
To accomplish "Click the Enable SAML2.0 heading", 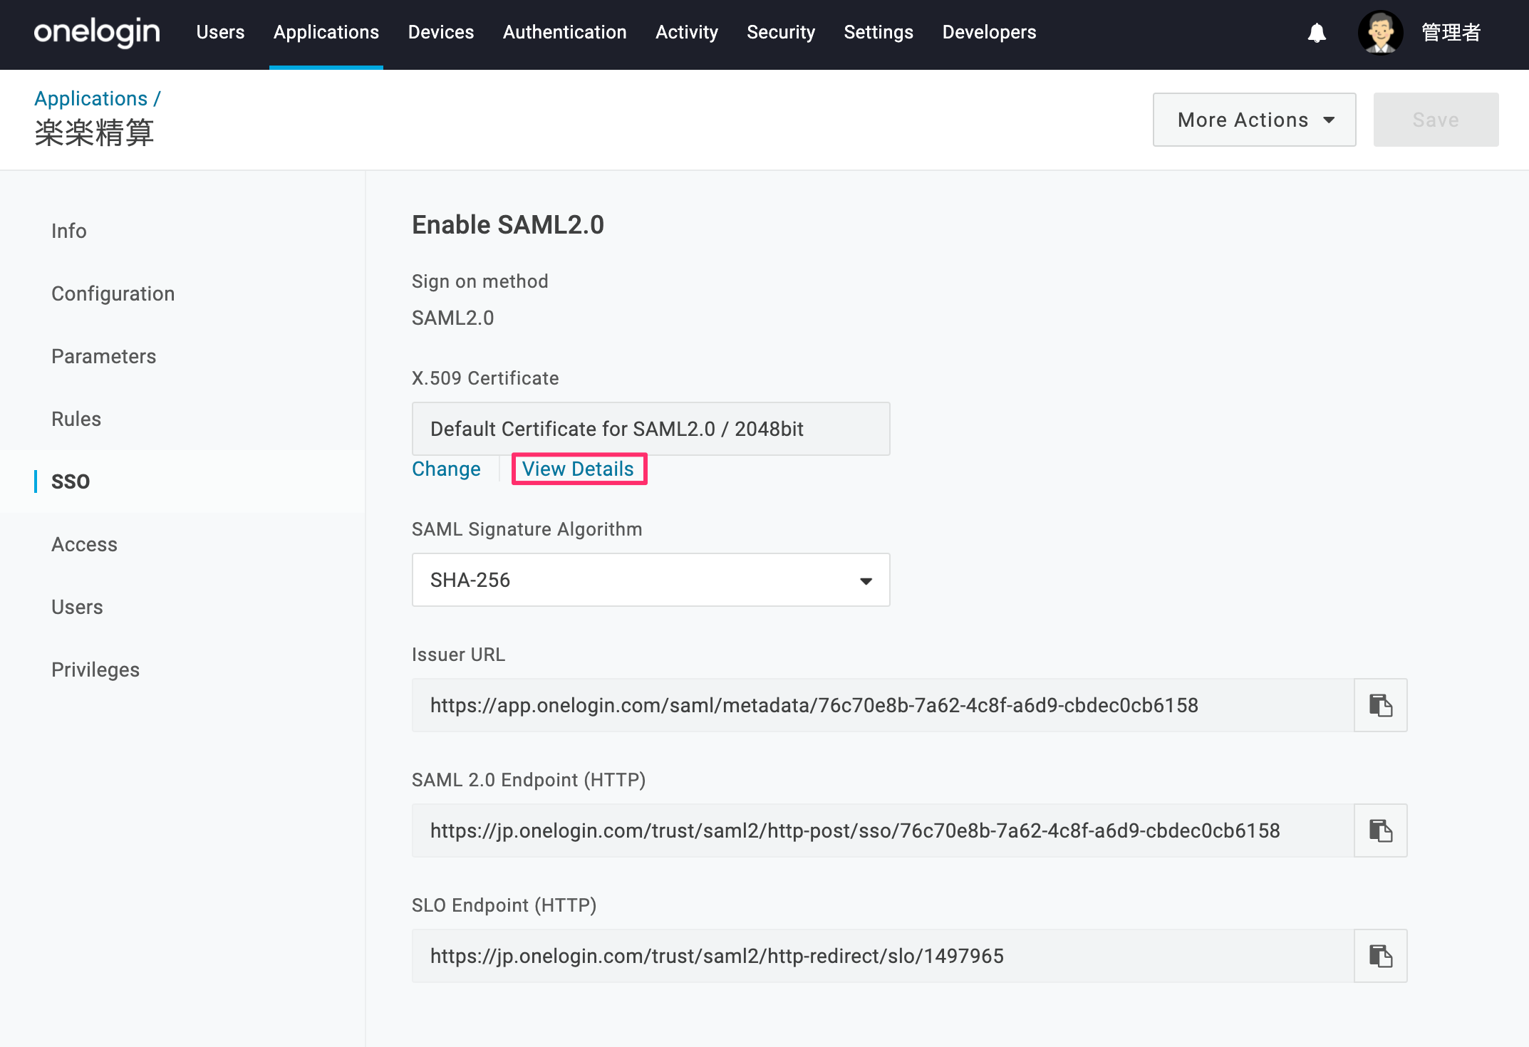I will pyautogui.click(x=508, y=225).
